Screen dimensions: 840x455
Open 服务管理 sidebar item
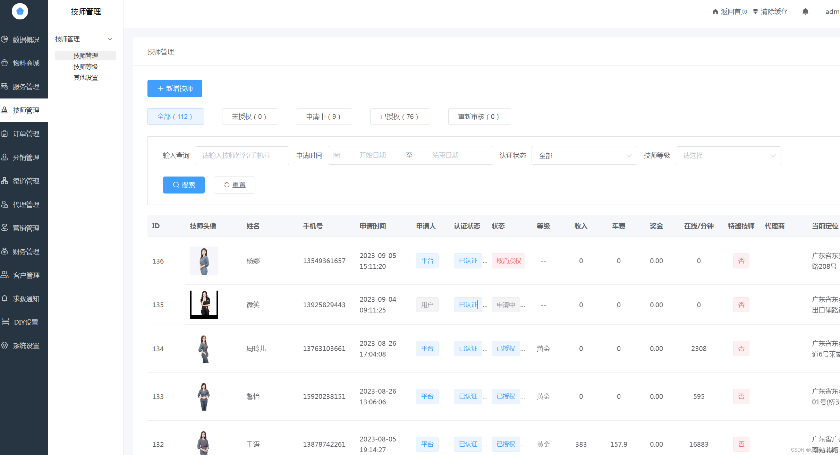coord(24,87)
